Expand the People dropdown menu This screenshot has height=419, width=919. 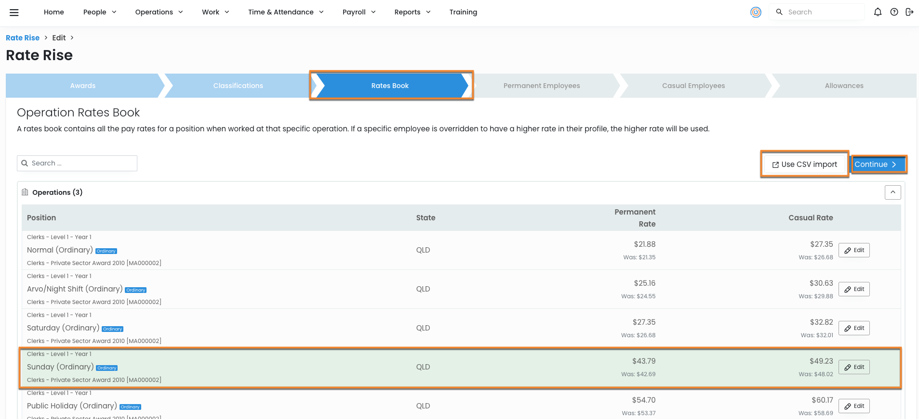(100, 12)
